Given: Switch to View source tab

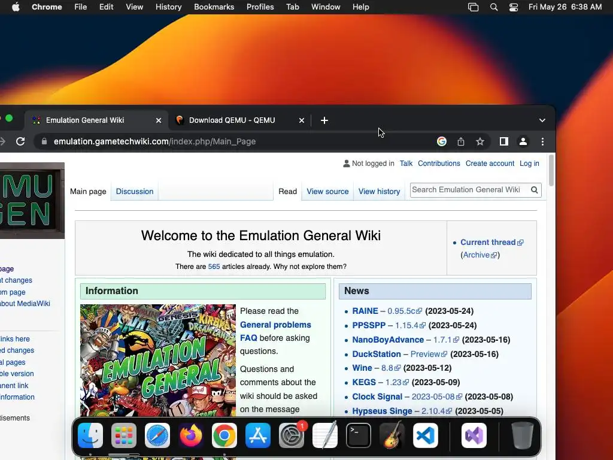Looking at the screenshot, I should 327,192.
